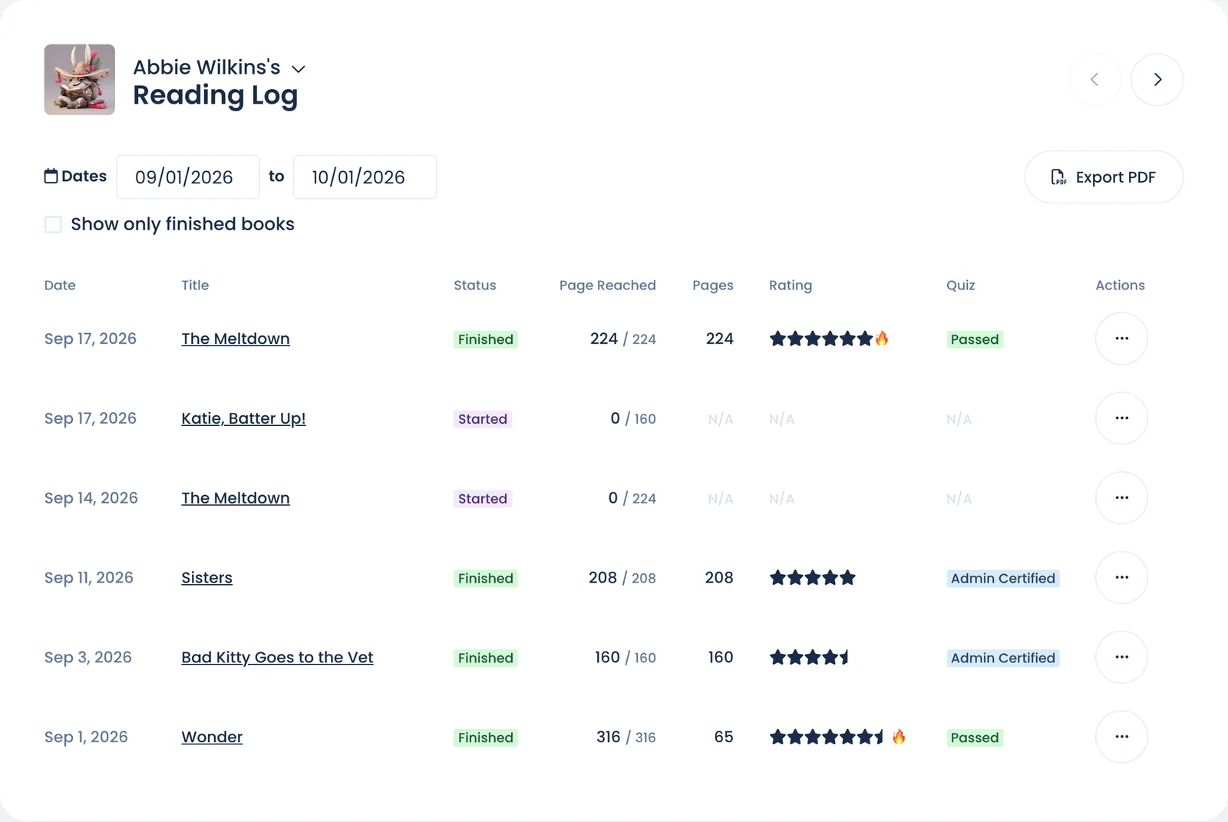Click the flame icon in Meltdown rating
The width and height of the screenshot is (1228, 822).
point(882,338)
